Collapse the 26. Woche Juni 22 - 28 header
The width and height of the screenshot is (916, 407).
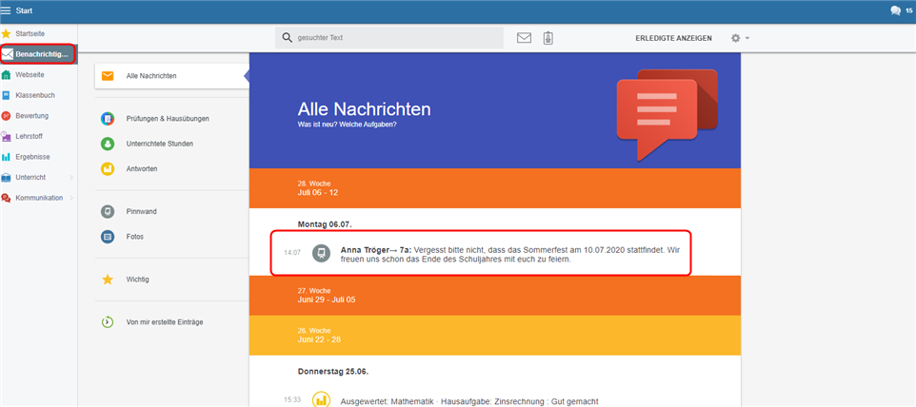coord(494,336)
